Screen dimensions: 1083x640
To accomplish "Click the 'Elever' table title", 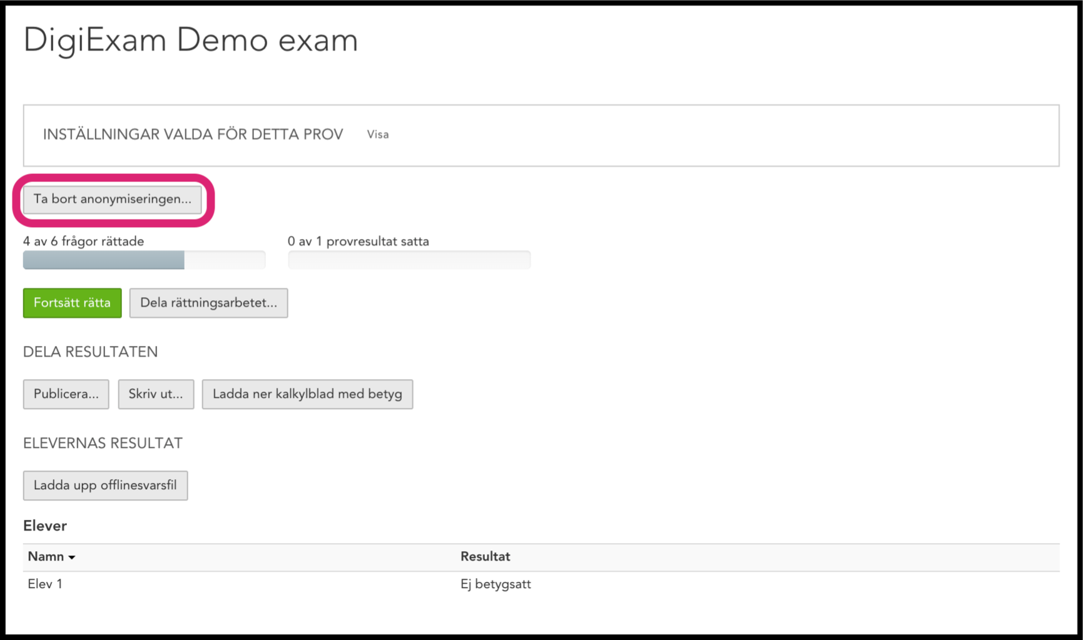I will (x=45, y=526).
